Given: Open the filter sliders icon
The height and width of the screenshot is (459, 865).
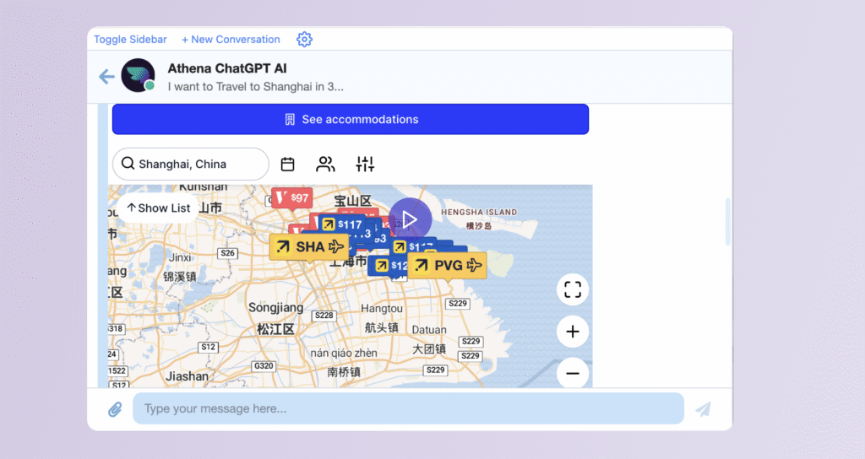Looking at the screenshot, I should [365, 165].
